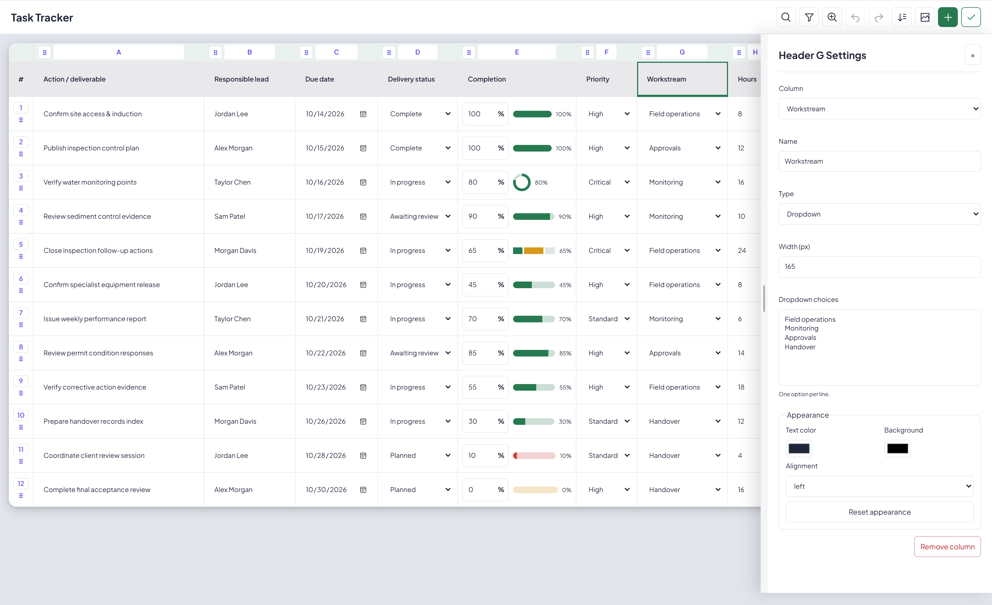Select column B header tab
The width and height of the screenshot is (992, 605).
(250, 52)
